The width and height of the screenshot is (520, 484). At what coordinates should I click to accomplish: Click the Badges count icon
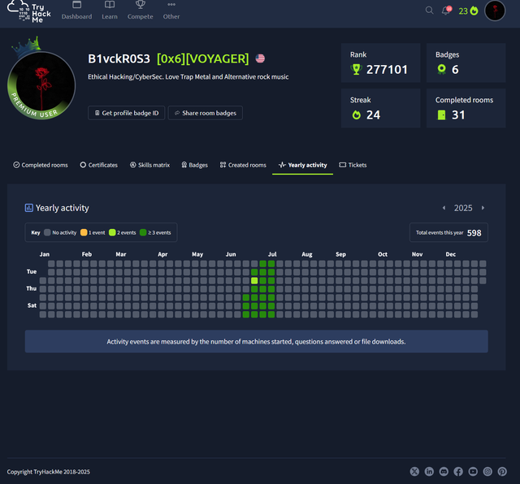441,69
